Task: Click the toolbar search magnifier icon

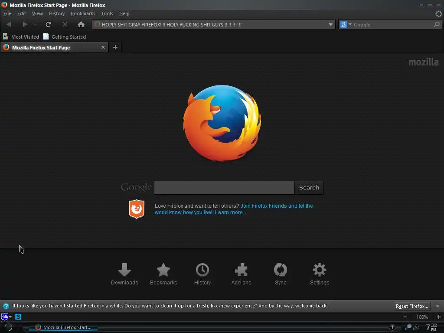Action: [437, 25]
